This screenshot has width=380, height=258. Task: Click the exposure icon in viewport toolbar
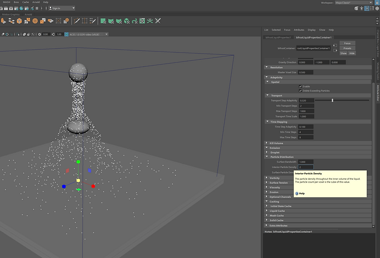[40, 35]
